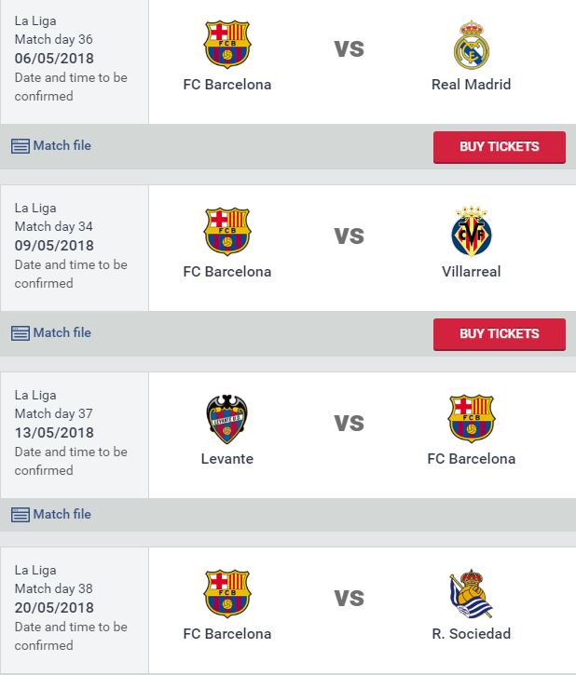The width and height of the screenshot is (576, 675).
Task: Buy tickets for Barcelona vs Real Madrid
Action: [499, 147]
